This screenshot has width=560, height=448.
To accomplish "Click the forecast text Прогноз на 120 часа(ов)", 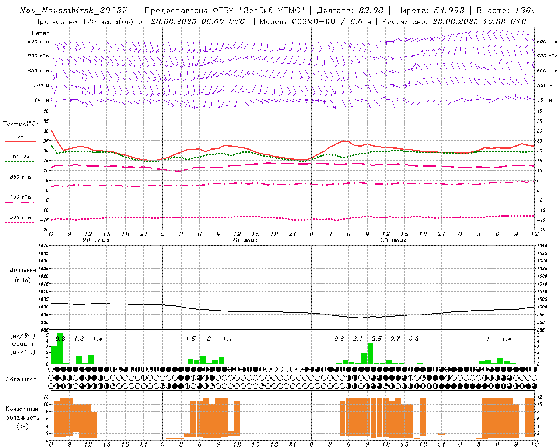I will pos(84,21).
